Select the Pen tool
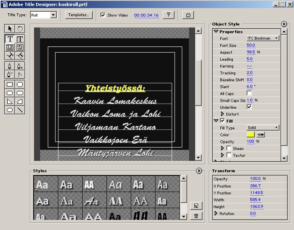The width and height of the screenshot is (294, 230). point(10,66)
